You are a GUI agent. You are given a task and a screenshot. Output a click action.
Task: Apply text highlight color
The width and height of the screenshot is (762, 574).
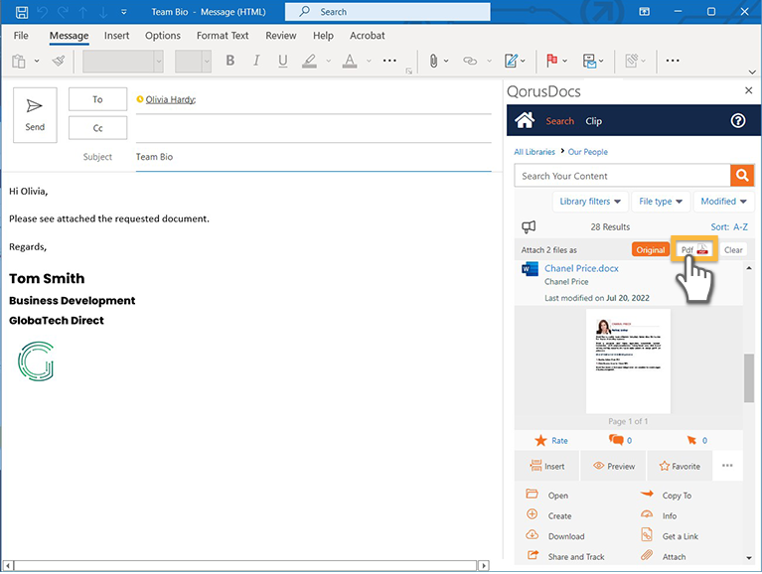point(309,61)
